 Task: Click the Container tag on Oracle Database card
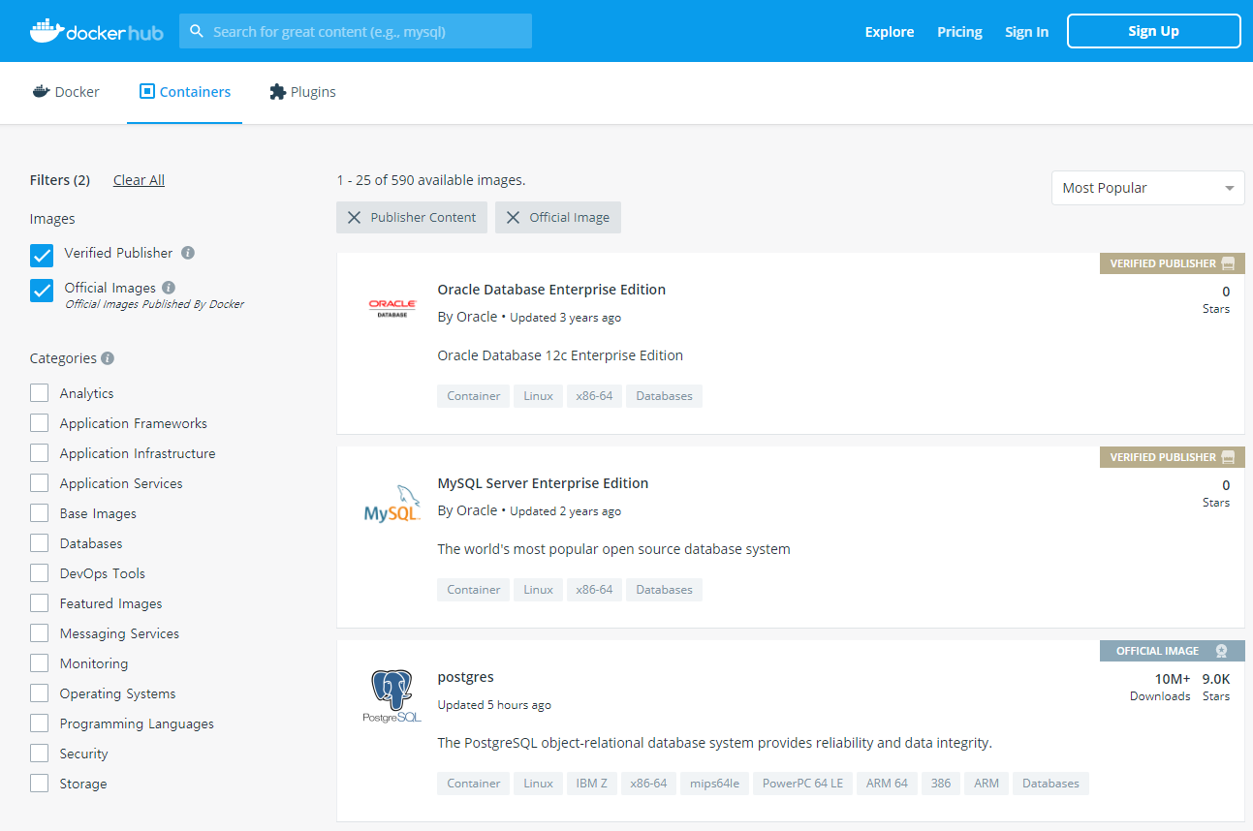coord(474,396)
